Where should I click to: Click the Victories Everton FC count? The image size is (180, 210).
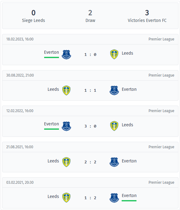147,13
